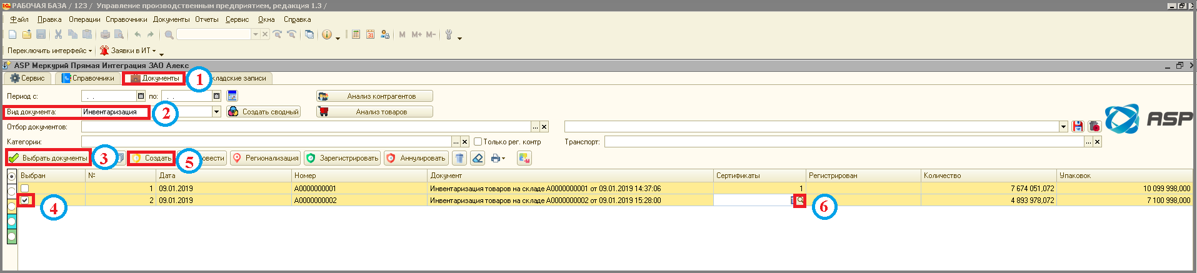Open the Отбор документов selection ellipsis button
Image resolution: width=1197 pixels, height=273 pixels.
(x=536, y=127)
